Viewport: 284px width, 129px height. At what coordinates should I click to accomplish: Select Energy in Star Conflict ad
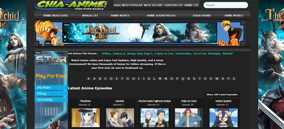[x=51, y=93]
